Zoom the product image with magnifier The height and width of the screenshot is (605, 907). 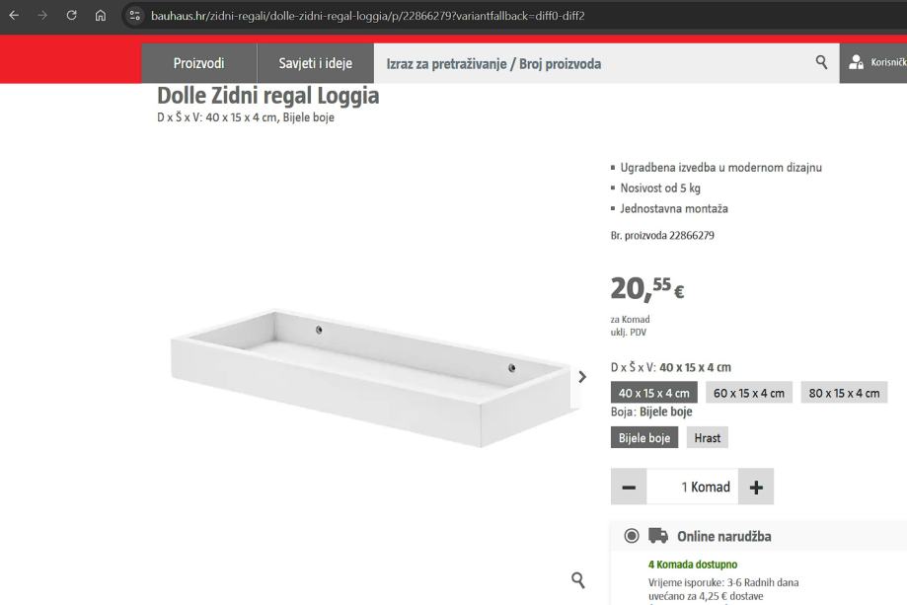[578, 580]
